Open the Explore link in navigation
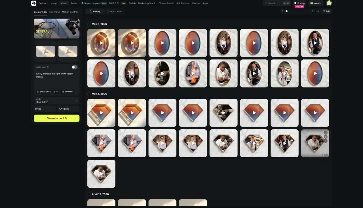Viewport: 363px width, 208px height. coord(43,3)
